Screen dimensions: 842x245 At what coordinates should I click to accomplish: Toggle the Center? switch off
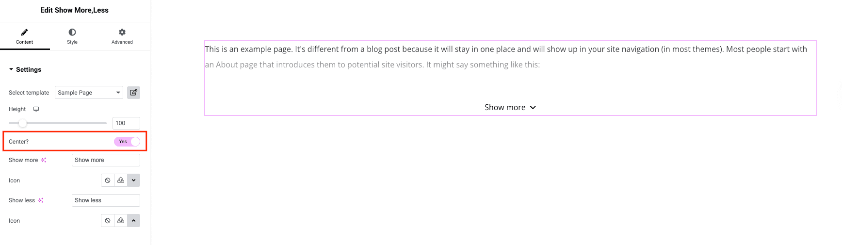coord(127,142)
